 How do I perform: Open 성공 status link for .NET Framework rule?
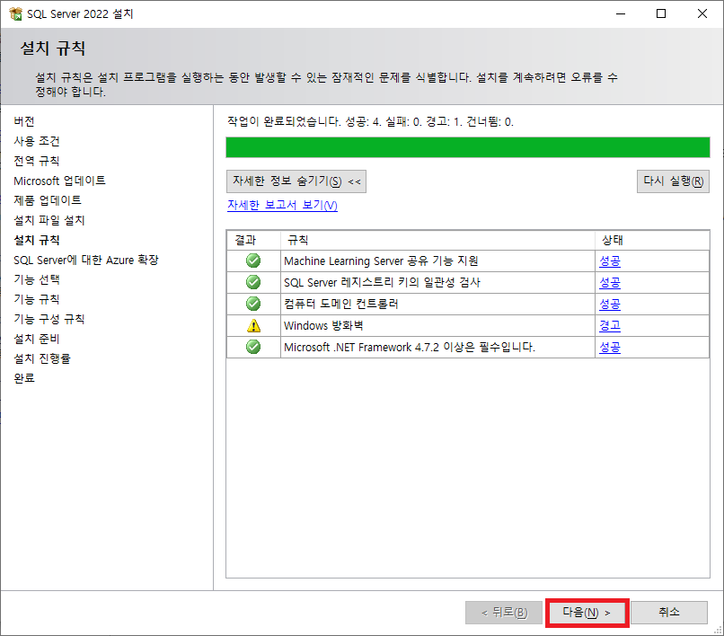click(610, 347)
